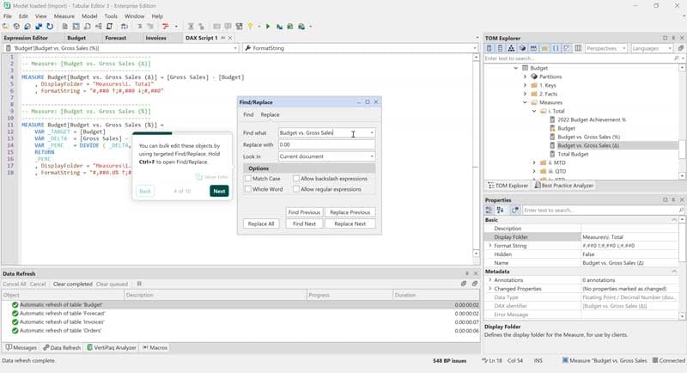Collapse the Basic properties section
The image size is (687, 373).
pyautogui.click(x=674, y=220)
